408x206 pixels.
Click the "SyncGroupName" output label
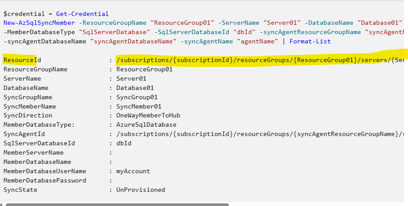click(x=28, y=97)
